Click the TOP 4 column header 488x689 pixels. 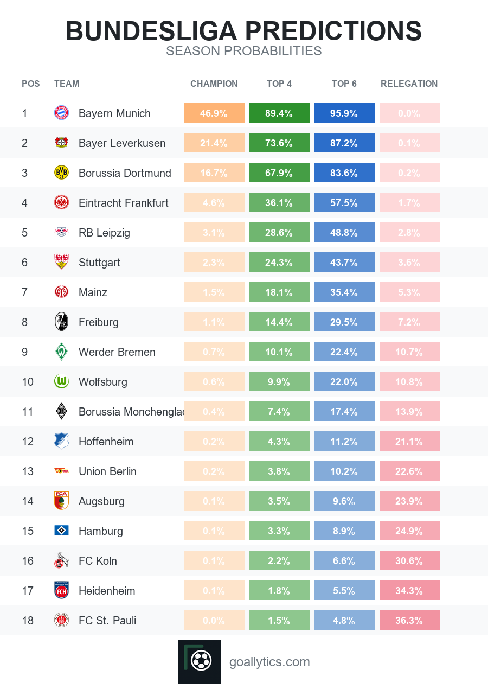click(x=279, y=84)
